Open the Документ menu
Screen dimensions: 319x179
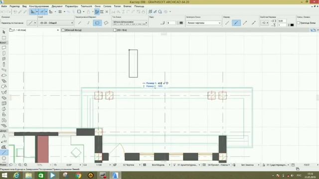(x=57, y=6)
